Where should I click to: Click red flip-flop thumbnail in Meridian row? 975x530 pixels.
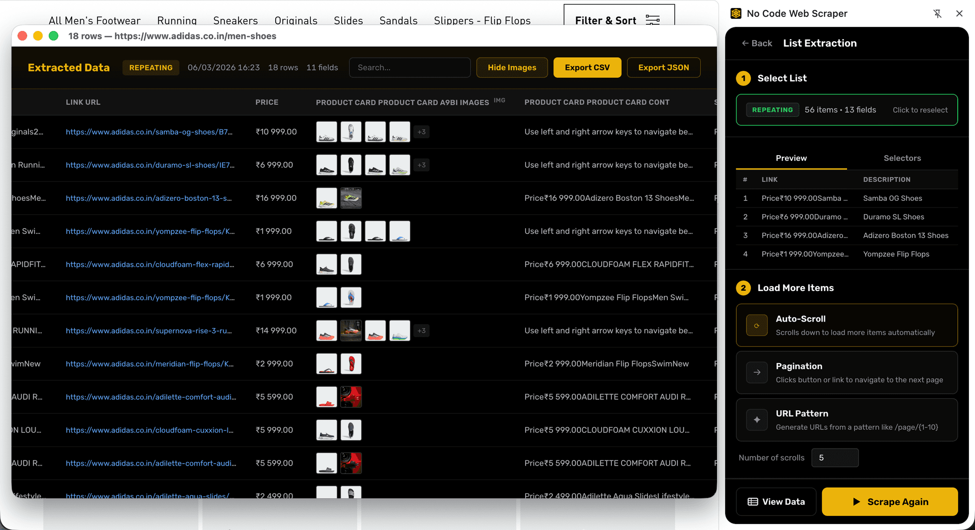[351, 364]
